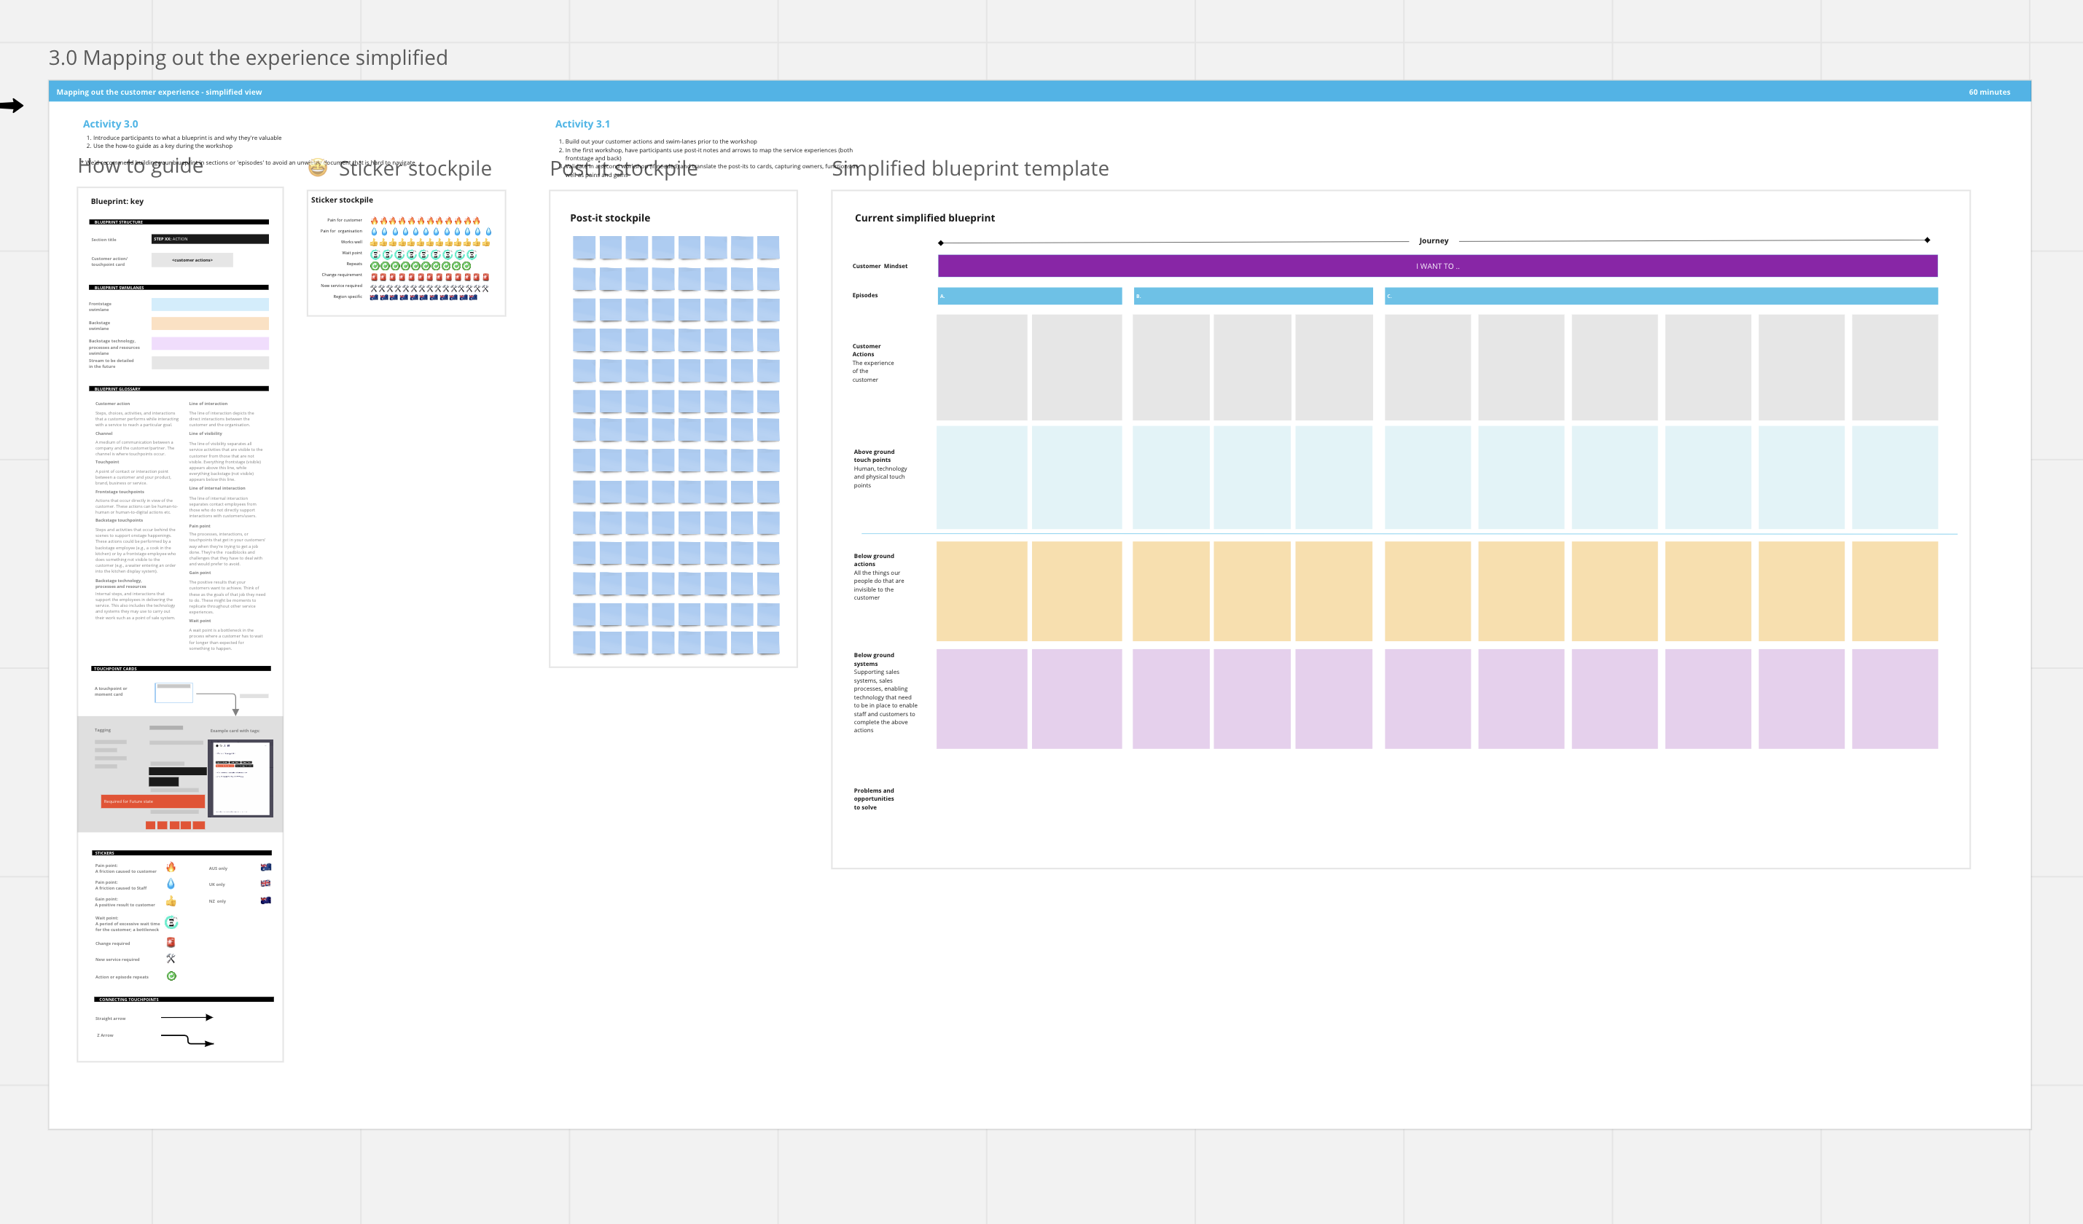2083x1224 pixels.
Task: Select the UK only flag sticker
Action: pyautogui.click(x=265, y=884)
